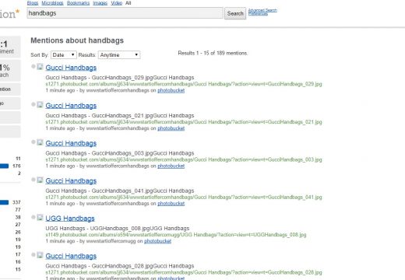Click grey sentiment dot of GucciHandbags_028 result
This screenshot has height=280, width=405.
pos(33,254)
